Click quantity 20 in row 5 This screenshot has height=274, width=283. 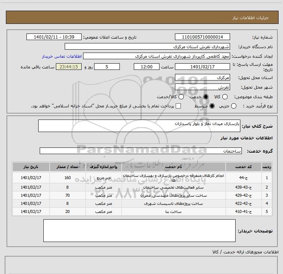[x=68, y=211]
